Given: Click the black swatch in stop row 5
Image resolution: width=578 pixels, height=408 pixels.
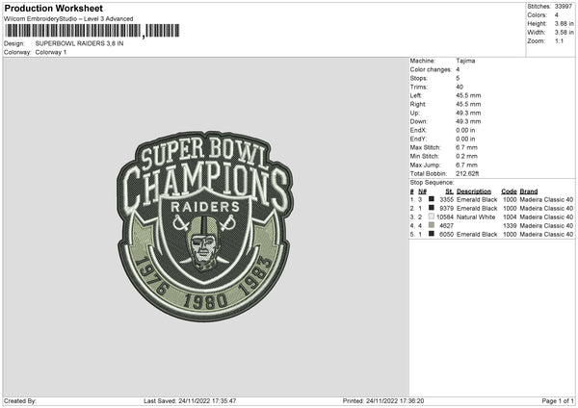Looking at the screenshot, I should click(x=432, y=234).
